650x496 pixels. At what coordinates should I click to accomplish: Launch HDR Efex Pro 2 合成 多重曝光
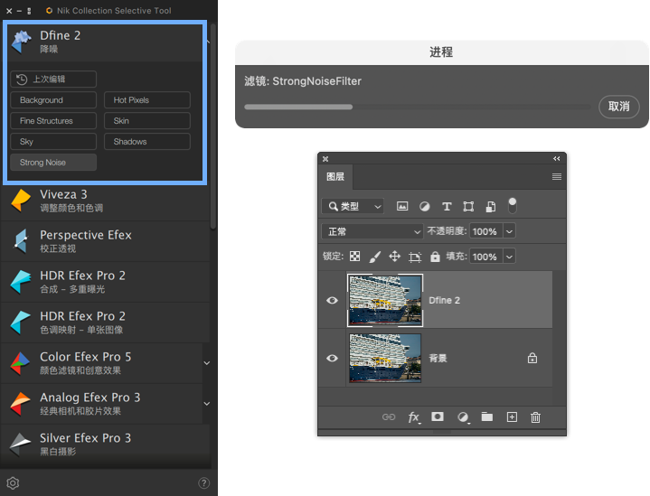[x=105, y=282]
